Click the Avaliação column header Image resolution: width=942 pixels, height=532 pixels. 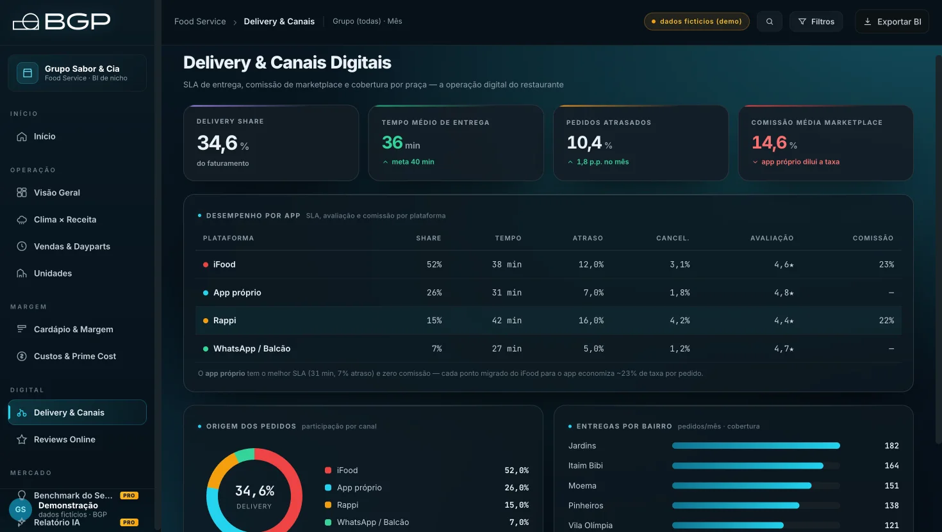tap(772, 238)
